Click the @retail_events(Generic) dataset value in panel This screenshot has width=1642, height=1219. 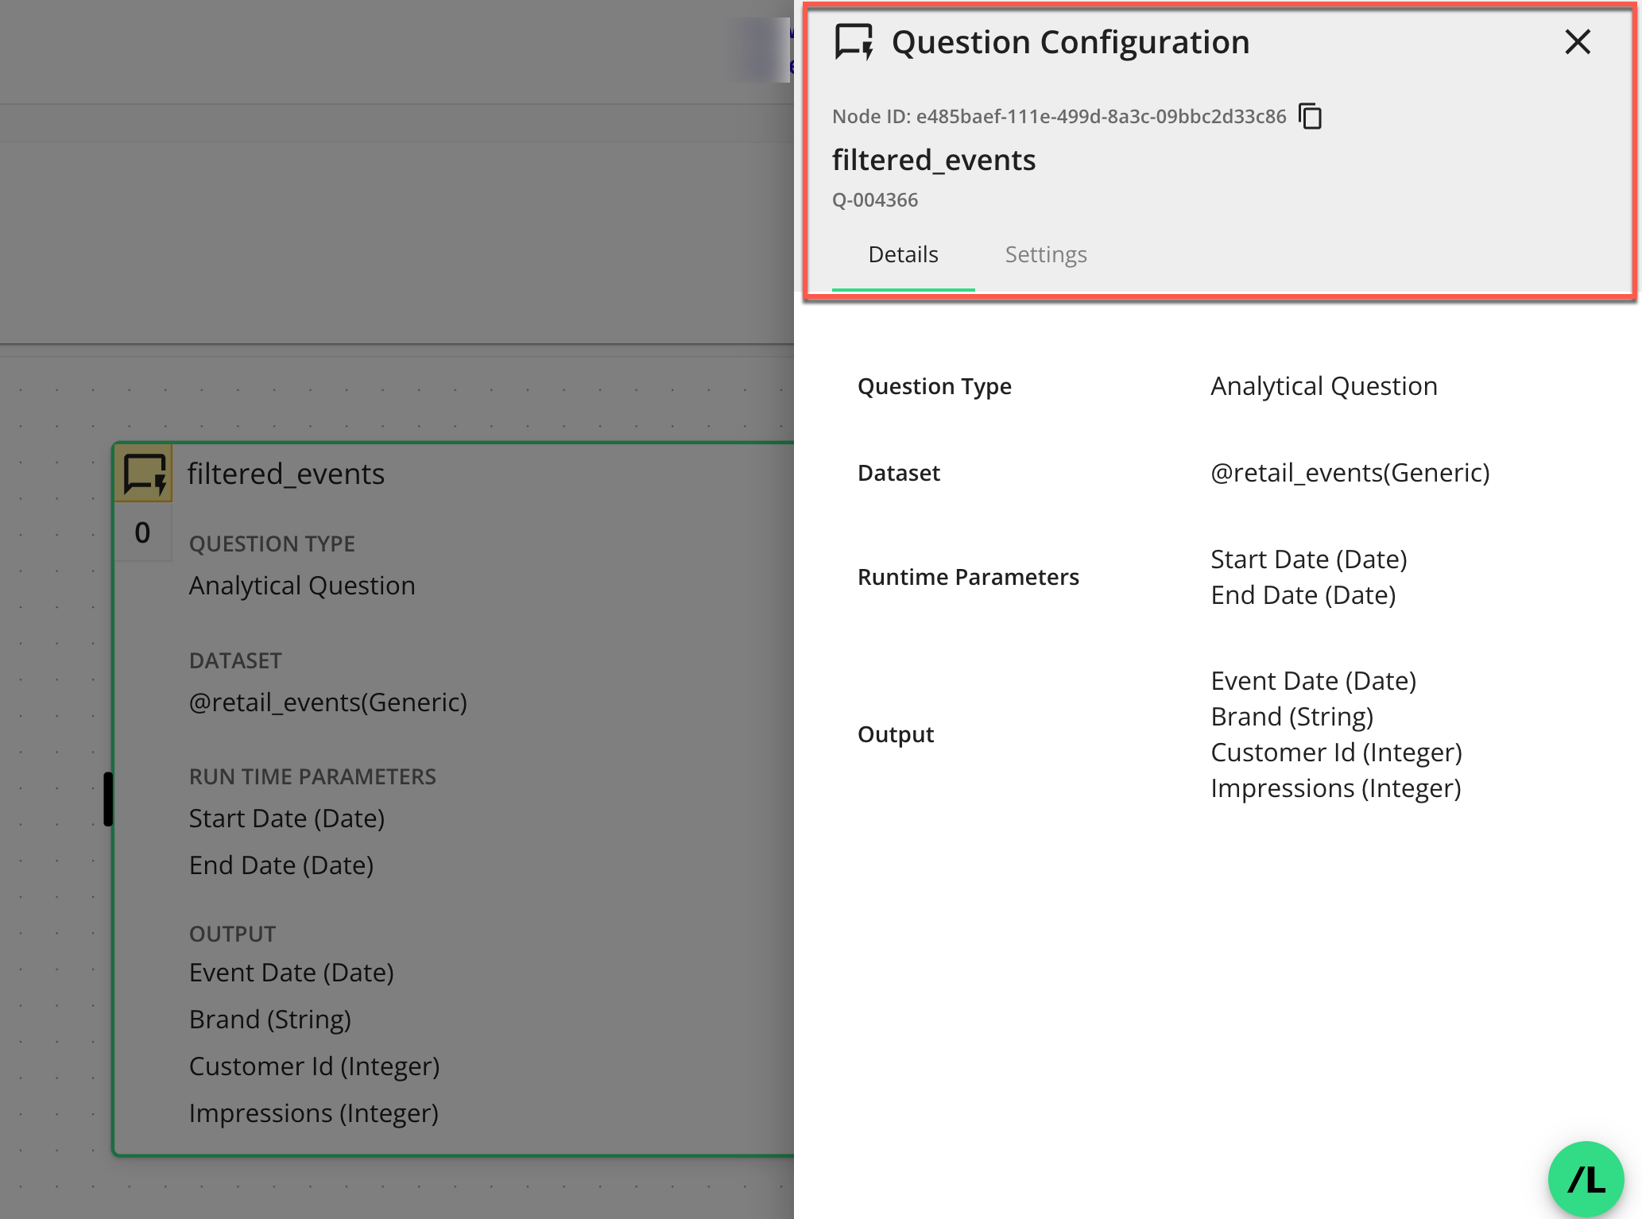point(1350,473)
